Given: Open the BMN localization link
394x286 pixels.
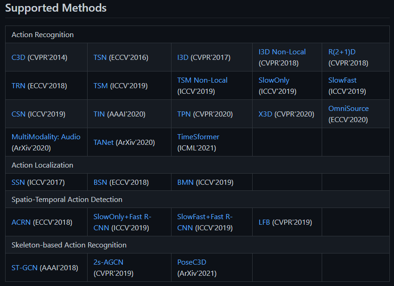Looking at the screenshot, I should (185, 182).
